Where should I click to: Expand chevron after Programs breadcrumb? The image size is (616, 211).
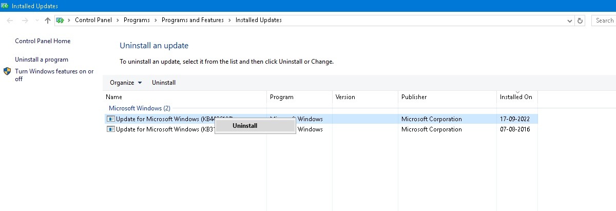[x=156, y=21]
